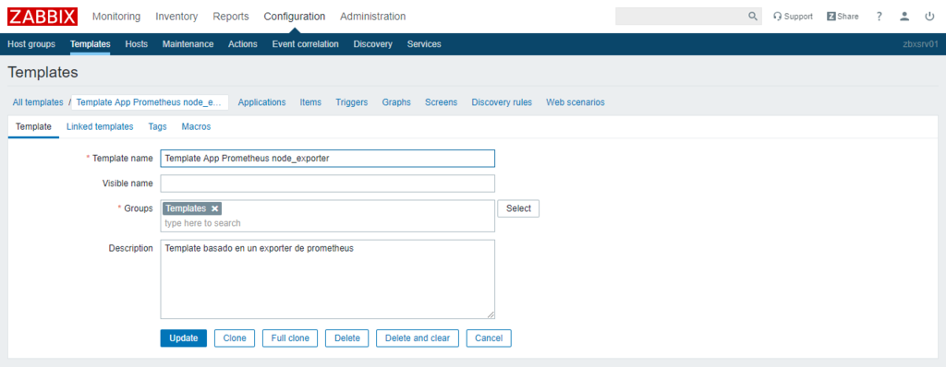
Task: Click the Templates page heading
Action: click(x=42, y=72)
